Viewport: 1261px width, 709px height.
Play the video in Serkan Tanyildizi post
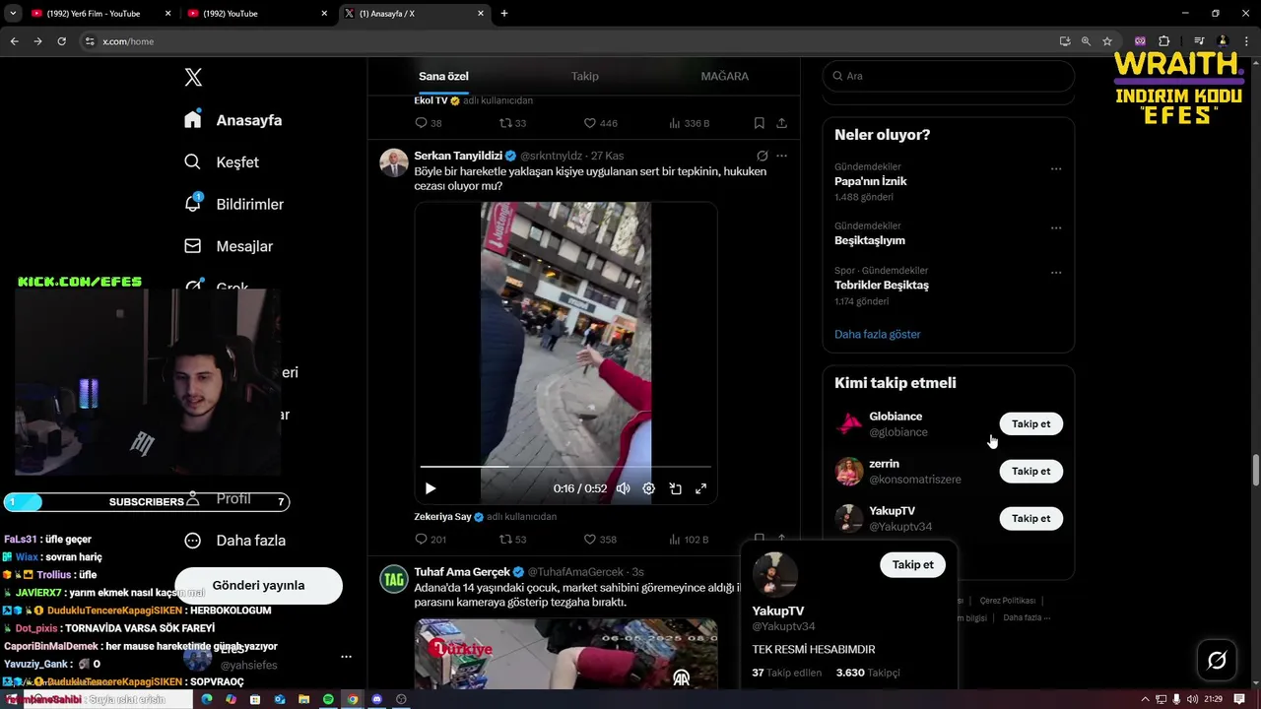point(431,488)
